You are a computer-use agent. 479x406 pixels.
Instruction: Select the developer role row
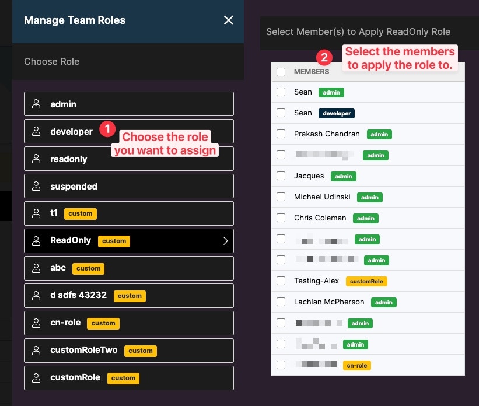129,131
